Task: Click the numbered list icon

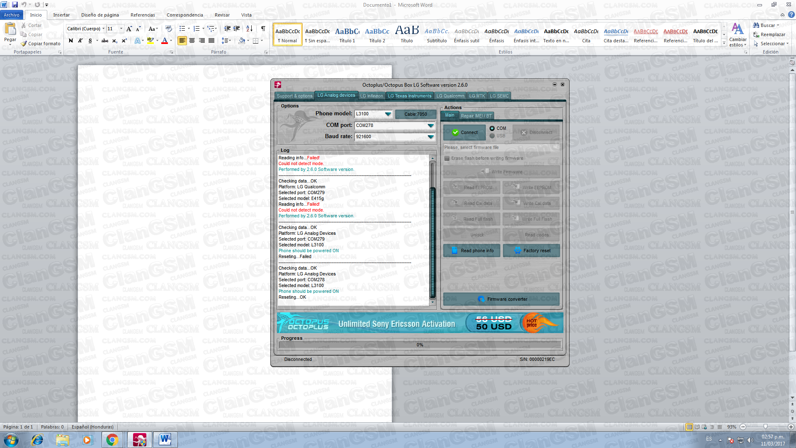Action: 197,29
